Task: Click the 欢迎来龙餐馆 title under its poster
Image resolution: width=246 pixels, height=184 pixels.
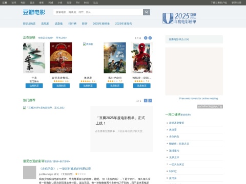Action: pos(61,78)
